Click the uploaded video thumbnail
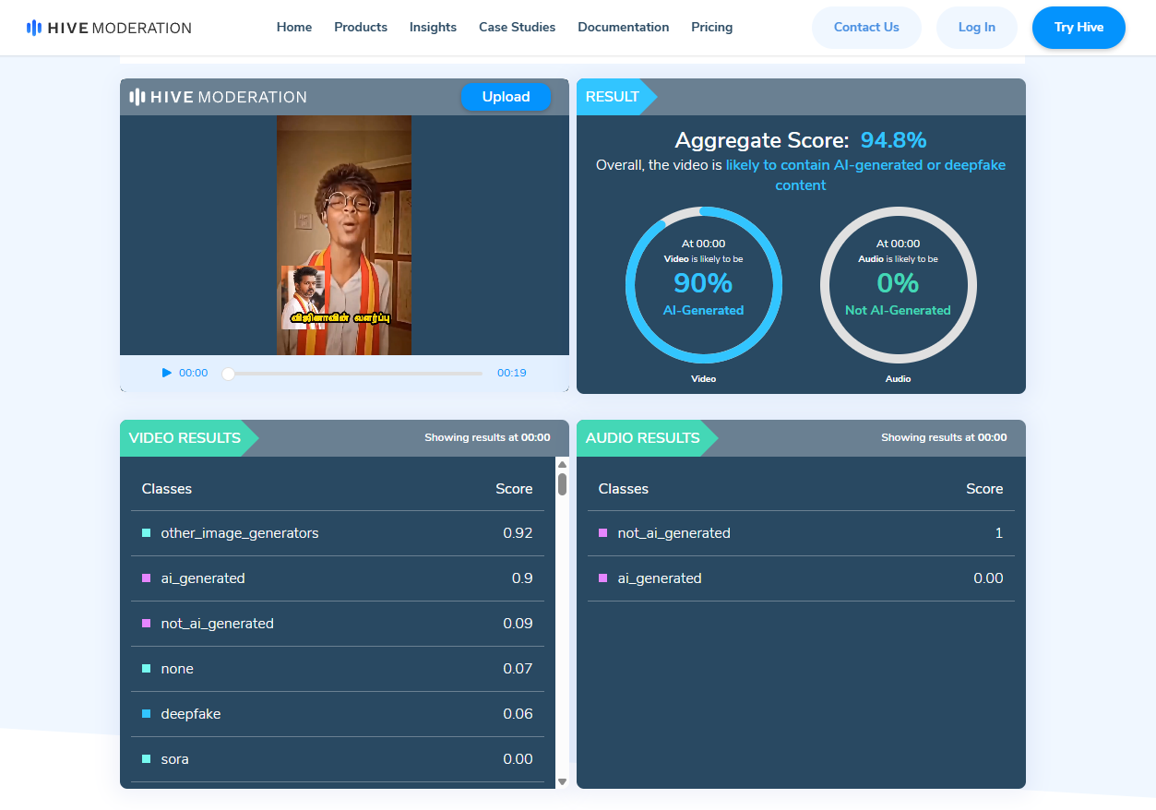 pyautogui.click(x=344, y=235)
